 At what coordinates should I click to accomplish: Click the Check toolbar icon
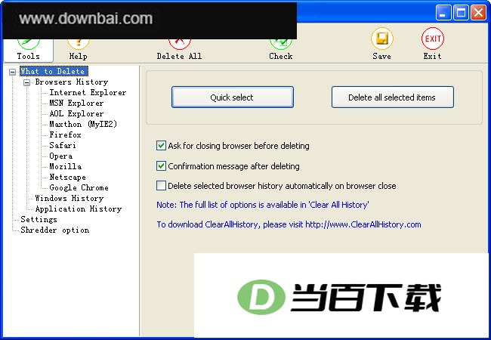(x=281, y=50)
